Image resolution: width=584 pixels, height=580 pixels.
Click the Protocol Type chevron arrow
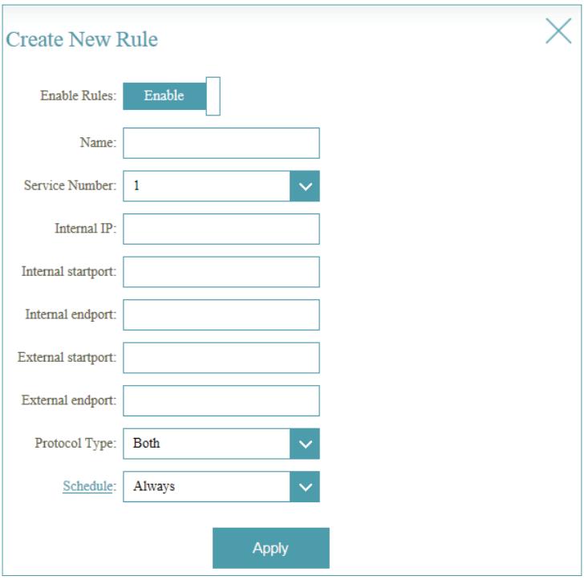pyautogui.click(x=304, y=443)
